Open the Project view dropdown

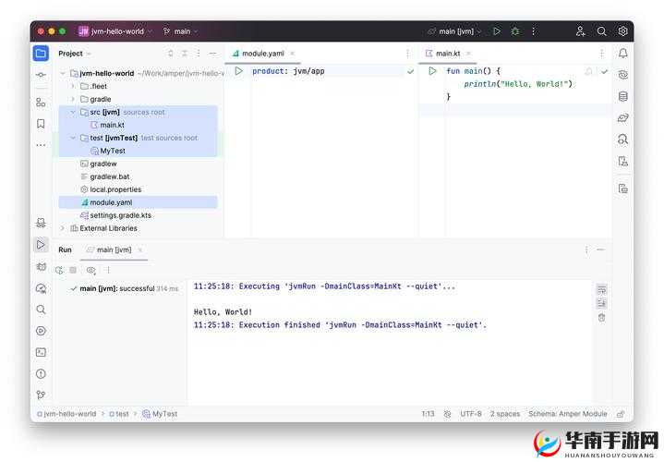click(x=75, y=54)
